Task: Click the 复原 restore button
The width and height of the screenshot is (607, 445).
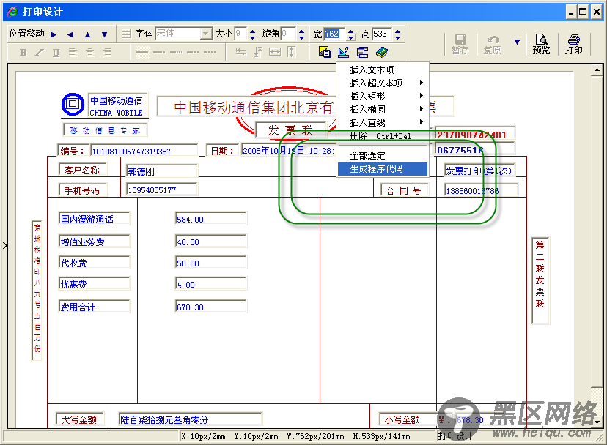Action: coord(493,44)
